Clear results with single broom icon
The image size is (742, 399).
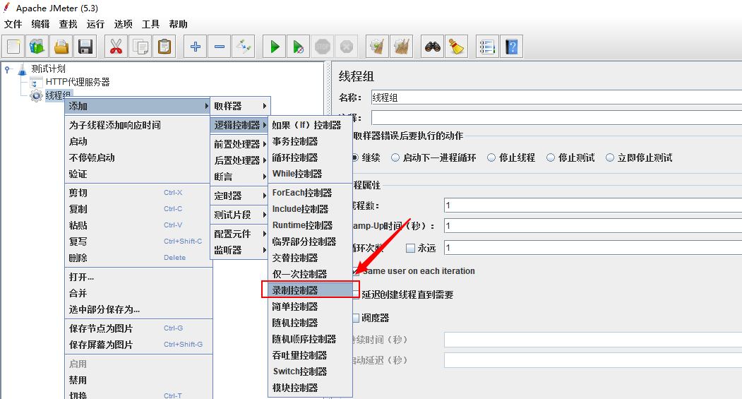[x=377, y=47]
